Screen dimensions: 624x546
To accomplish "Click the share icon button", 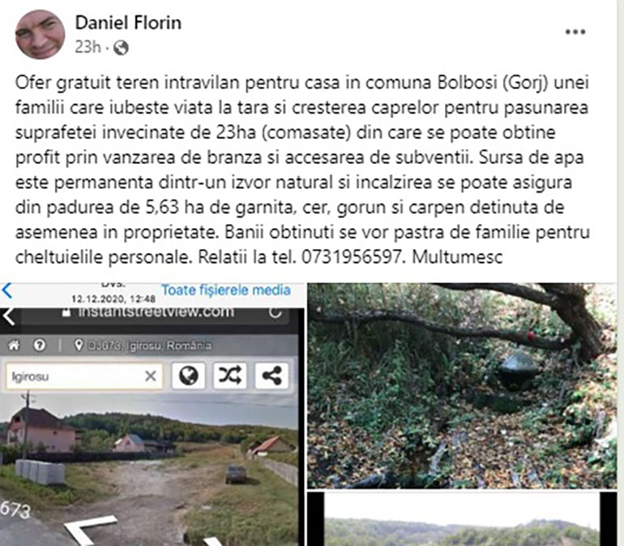I will click(271, 376).
